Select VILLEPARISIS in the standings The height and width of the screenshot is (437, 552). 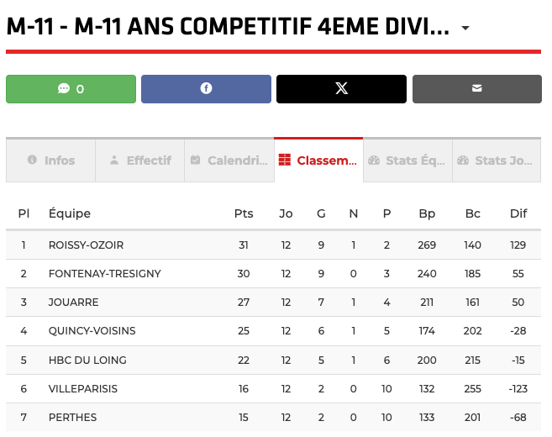tap(83, 389)
